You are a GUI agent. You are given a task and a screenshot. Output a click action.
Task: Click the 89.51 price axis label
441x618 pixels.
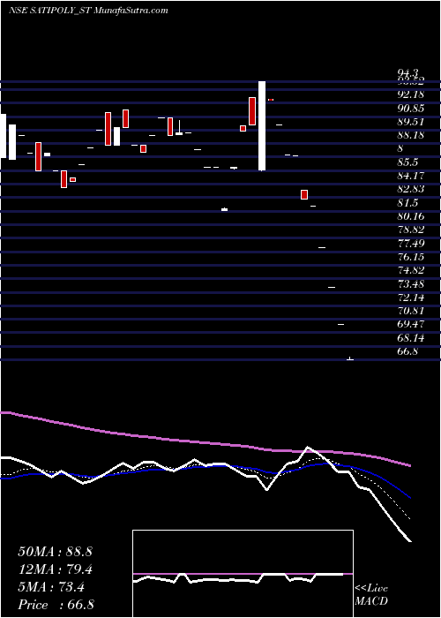click(411, 122)
